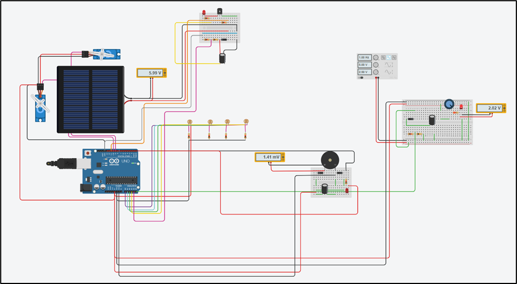Select the resistor under the rightmost photoresistor
This screenshot has width=517, height=284.
coord(245,136)
